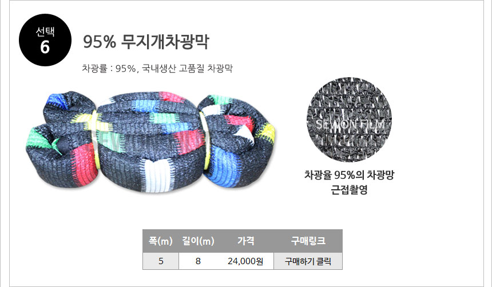Click the 95% 무지개차광막 title heading
The height and width of the screenshot is (287, 492).
coord(146,41)
